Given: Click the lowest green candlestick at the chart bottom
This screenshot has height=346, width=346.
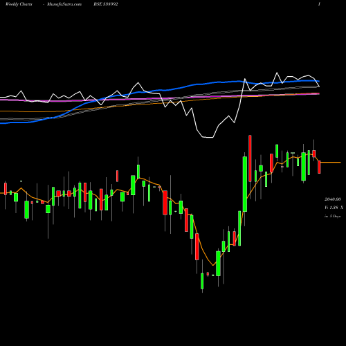Looking at the screenshot, I should 202,281.
